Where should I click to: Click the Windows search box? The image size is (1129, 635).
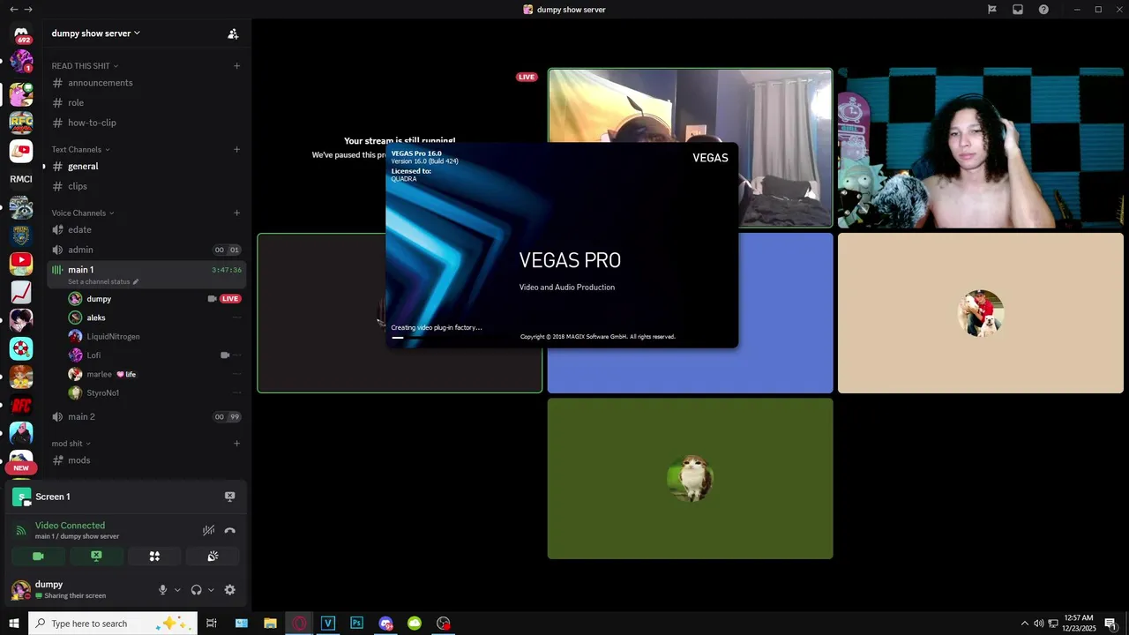point(113,624)
